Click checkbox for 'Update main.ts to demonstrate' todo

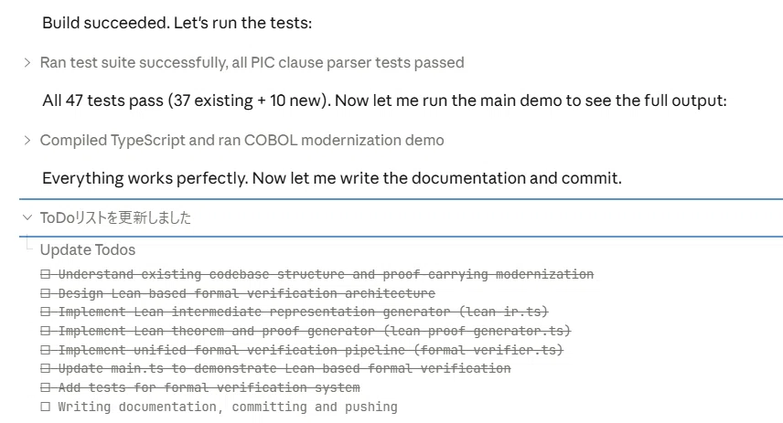coord(46,368)
